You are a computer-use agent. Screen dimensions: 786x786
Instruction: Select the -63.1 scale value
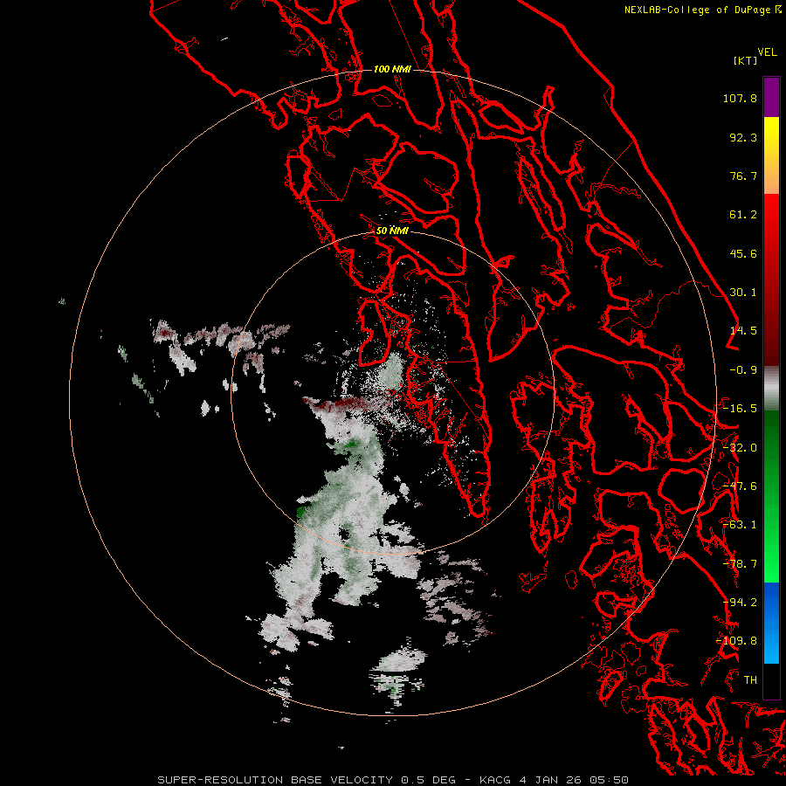(x=740, y=525)
